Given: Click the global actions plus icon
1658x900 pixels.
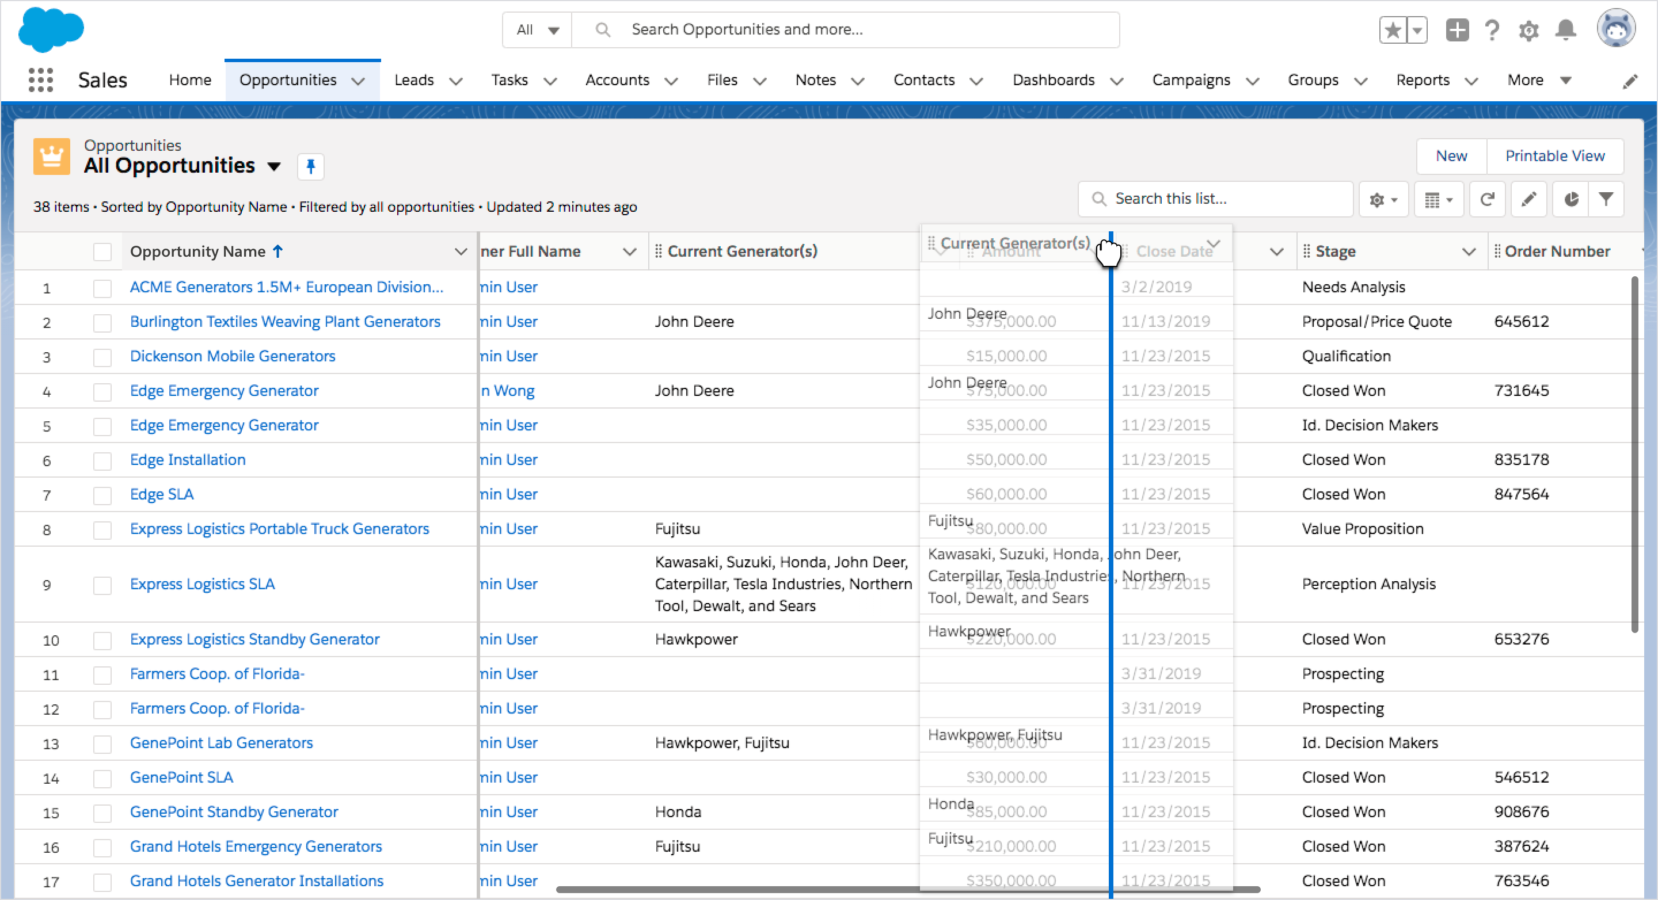Looking at the screenshot, I should coord(1457,29).
